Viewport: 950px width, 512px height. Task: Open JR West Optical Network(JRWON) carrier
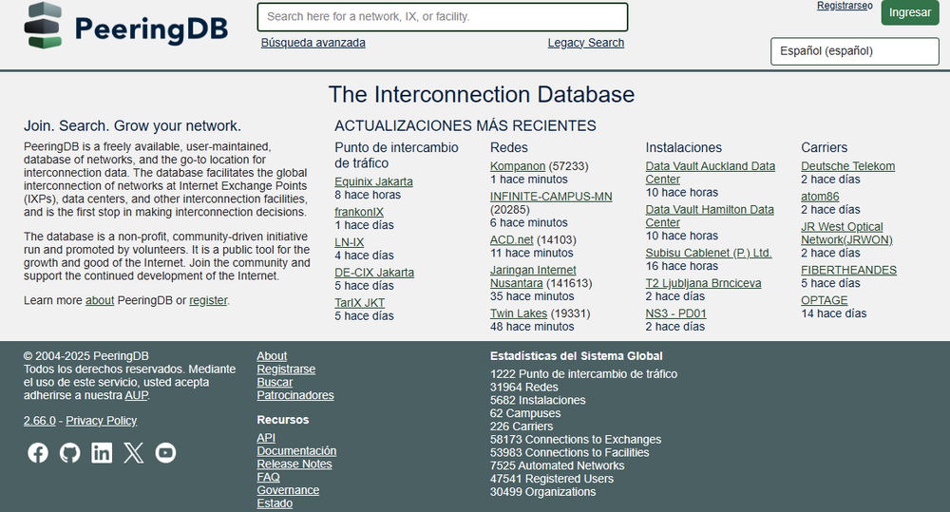(x=847, y=234)
